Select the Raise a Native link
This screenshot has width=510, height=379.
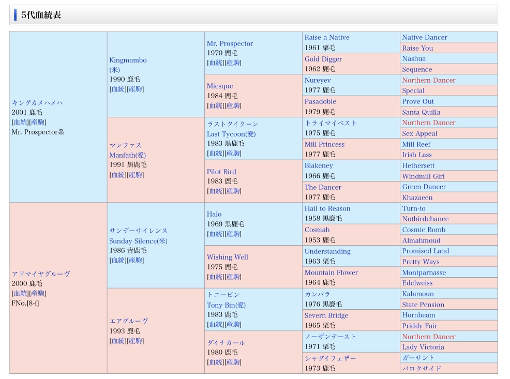point(326,37)
